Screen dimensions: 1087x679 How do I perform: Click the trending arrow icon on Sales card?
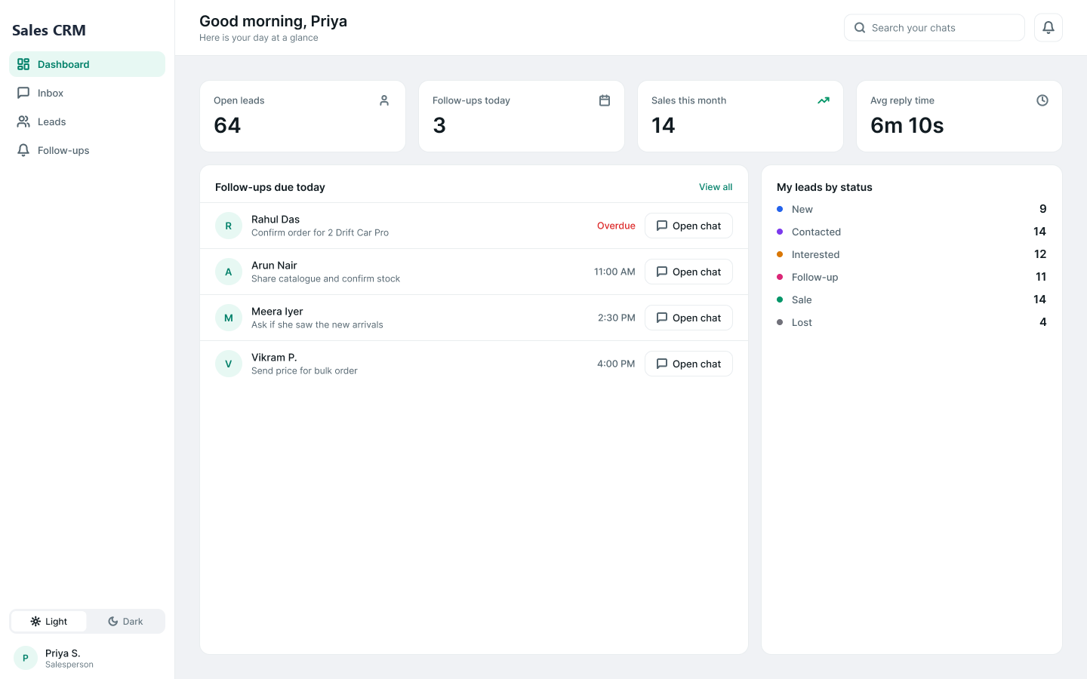tap(824, 100)
